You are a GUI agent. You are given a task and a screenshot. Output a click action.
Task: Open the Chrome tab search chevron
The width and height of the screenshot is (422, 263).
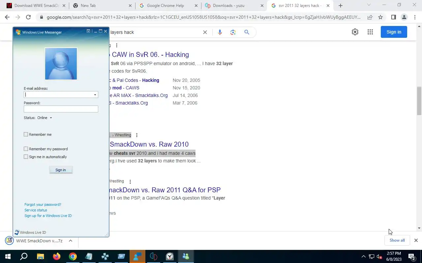(x=369, y=5)
